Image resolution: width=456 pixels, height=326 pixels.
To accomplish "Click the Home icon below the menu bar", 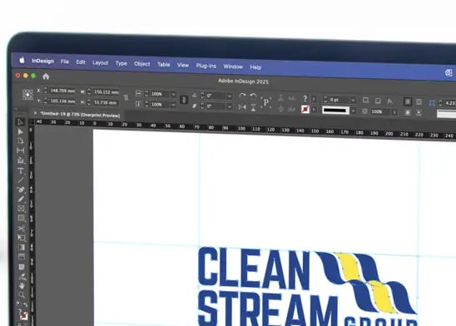I will tap(46, 77).
